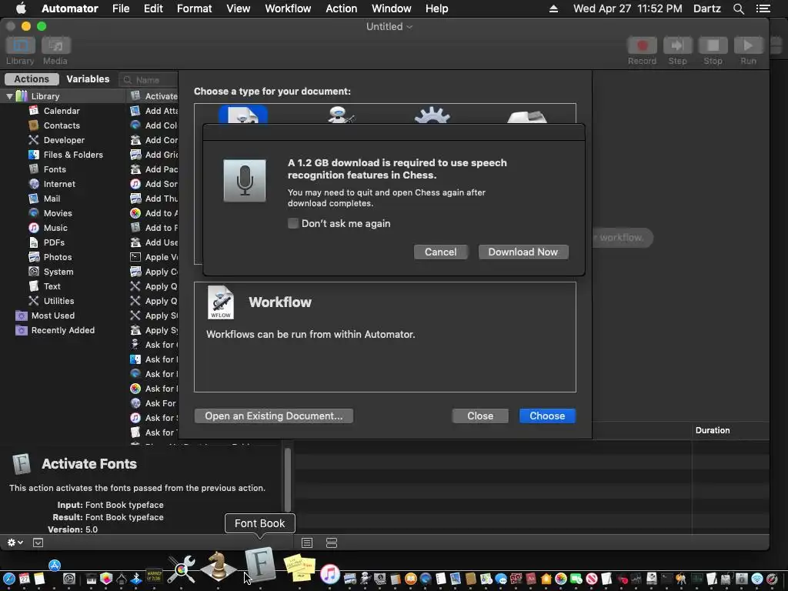Open Photos app from the Dock
The image size is (788, 591).
(x=561, y=579)
